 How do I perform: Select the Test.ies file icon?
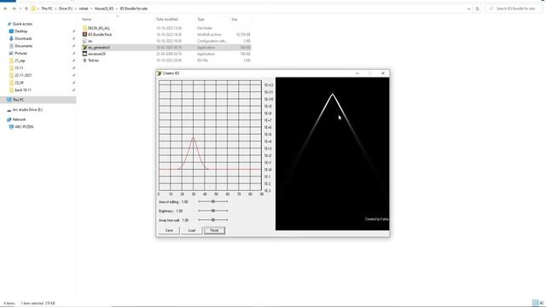click(x=84, y=61)
